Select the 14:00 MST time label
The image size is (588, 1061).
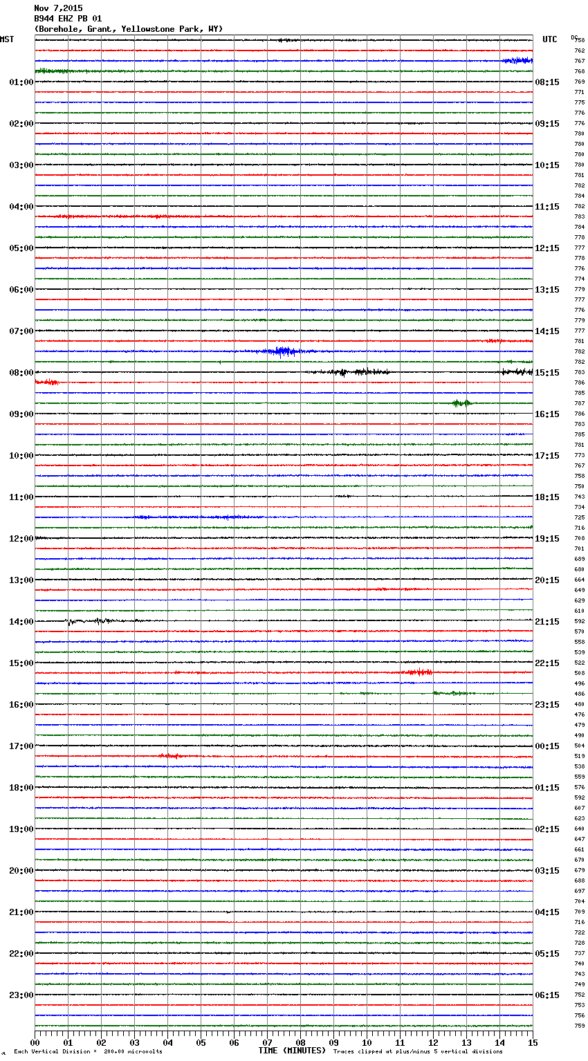click(x=21, y=622)
